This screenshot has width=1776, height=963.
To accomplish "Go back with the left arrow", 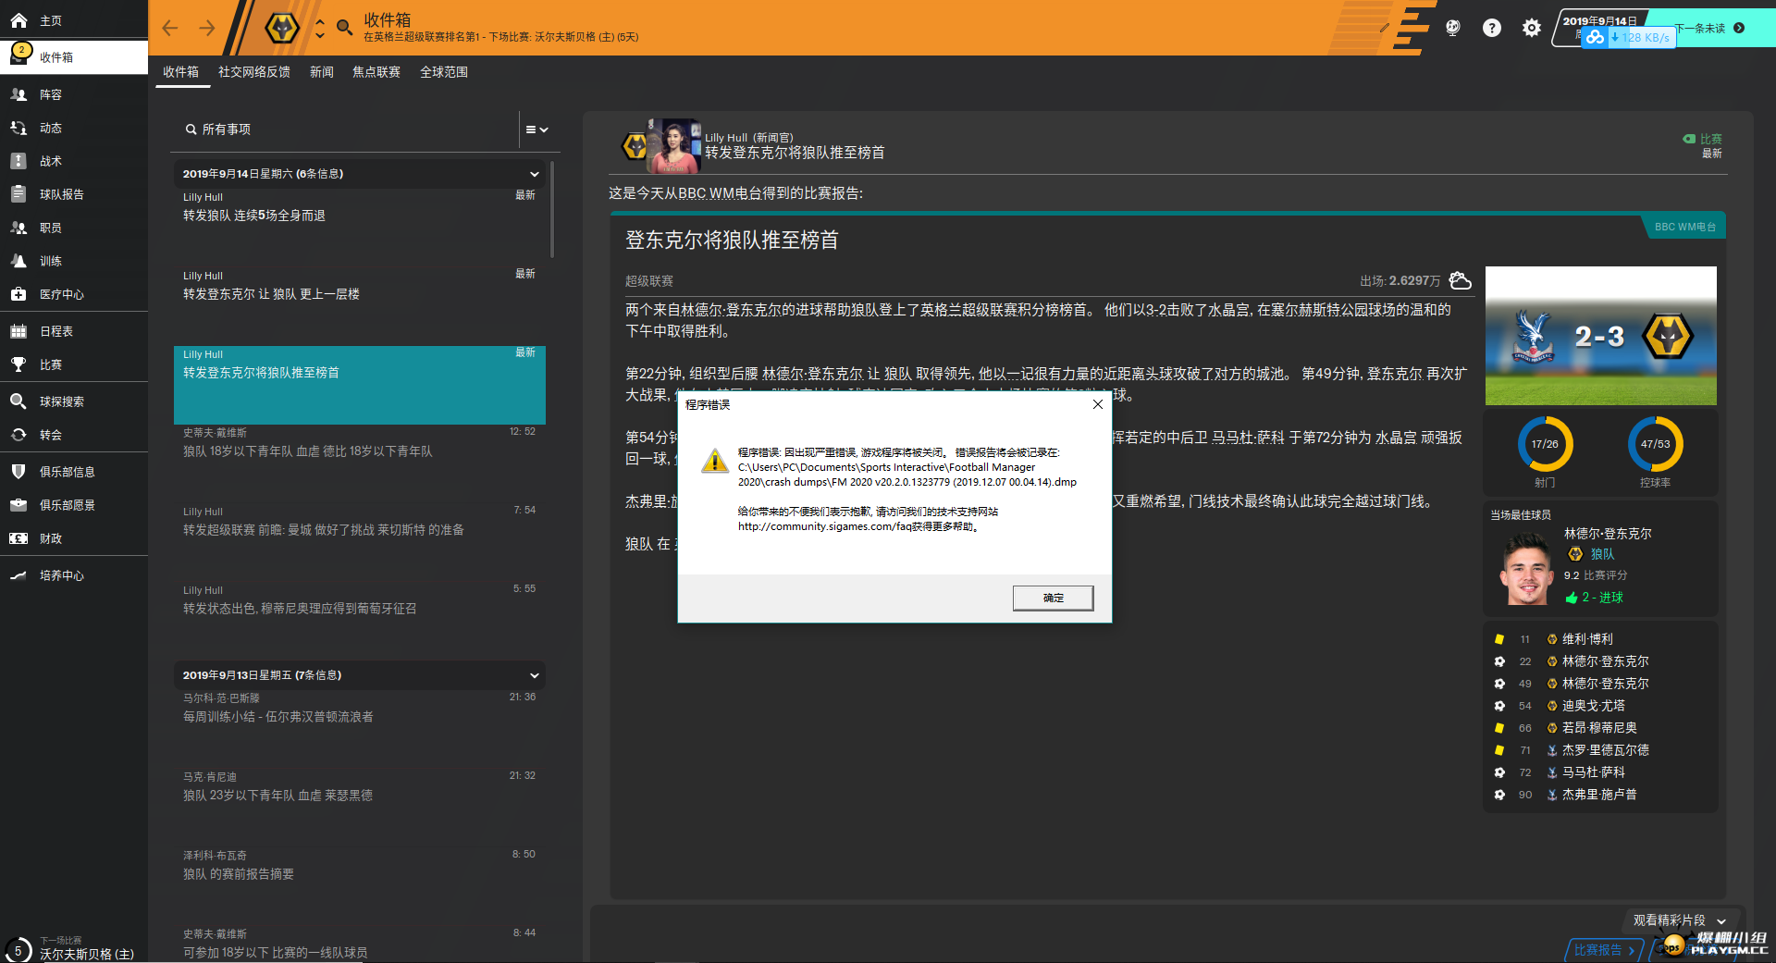I will click(x=170, y=28).
